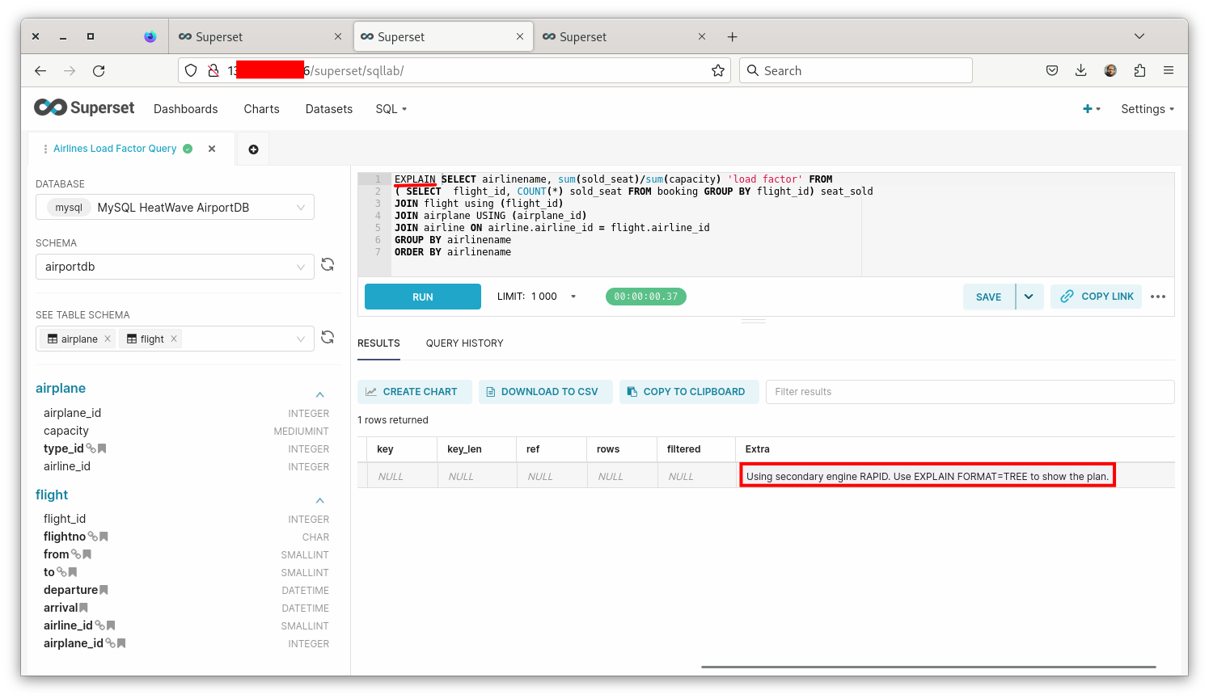Open the Firefox profile avatar menu
The height and width of the screenshot is (699, 1209).
point(1110,71)
